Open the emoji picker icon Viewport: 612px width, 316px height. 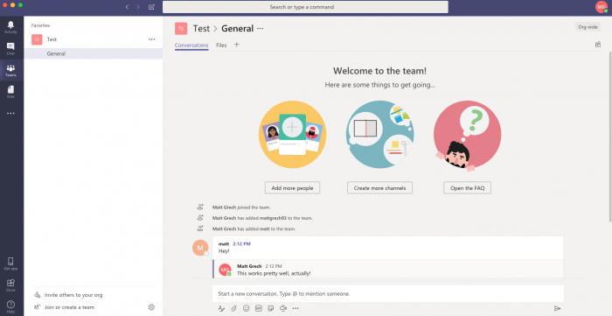click(246, 308)
